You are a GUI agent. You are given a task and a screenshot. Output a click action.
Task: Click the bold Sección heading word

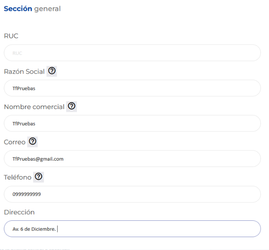pyautogui.click(x=18, y=9)
